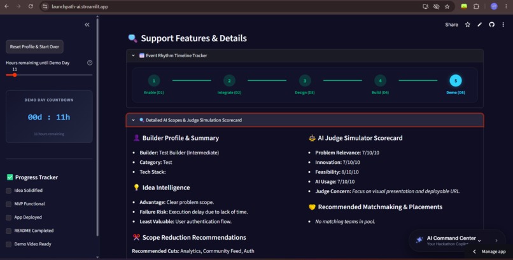Viewport: 513px width, 260px height.
Task: Click the Recommended Cuts line
Action: [x=193, y=251]
